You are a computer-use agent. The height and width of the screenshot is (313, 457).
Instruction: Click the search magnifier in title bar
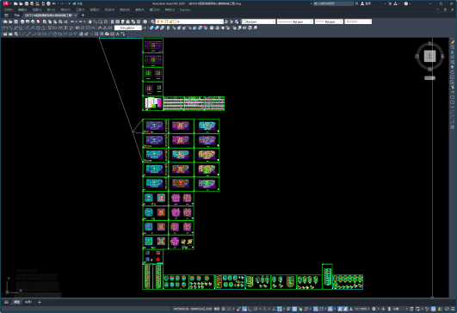(357, 3)
